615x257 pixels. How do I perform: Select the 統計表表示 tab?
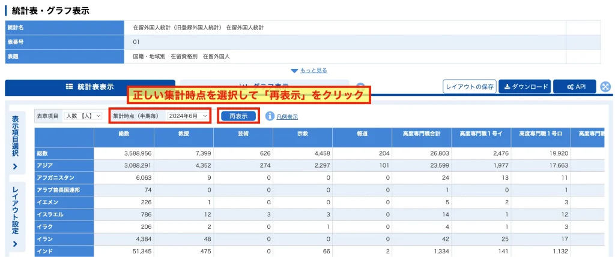tap(90, 87)
